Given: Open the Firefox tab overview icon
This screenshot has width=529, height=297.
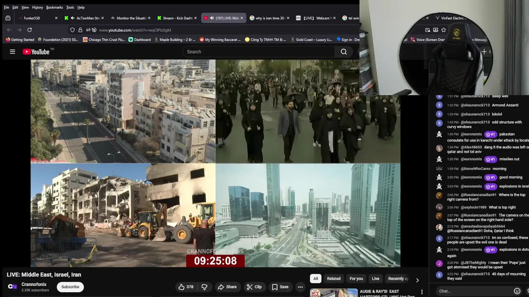Looking at the screenshot, I should 8,18.
